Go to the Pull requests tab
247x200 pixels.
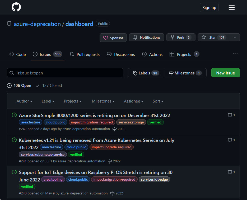click(x=85, y=54)
